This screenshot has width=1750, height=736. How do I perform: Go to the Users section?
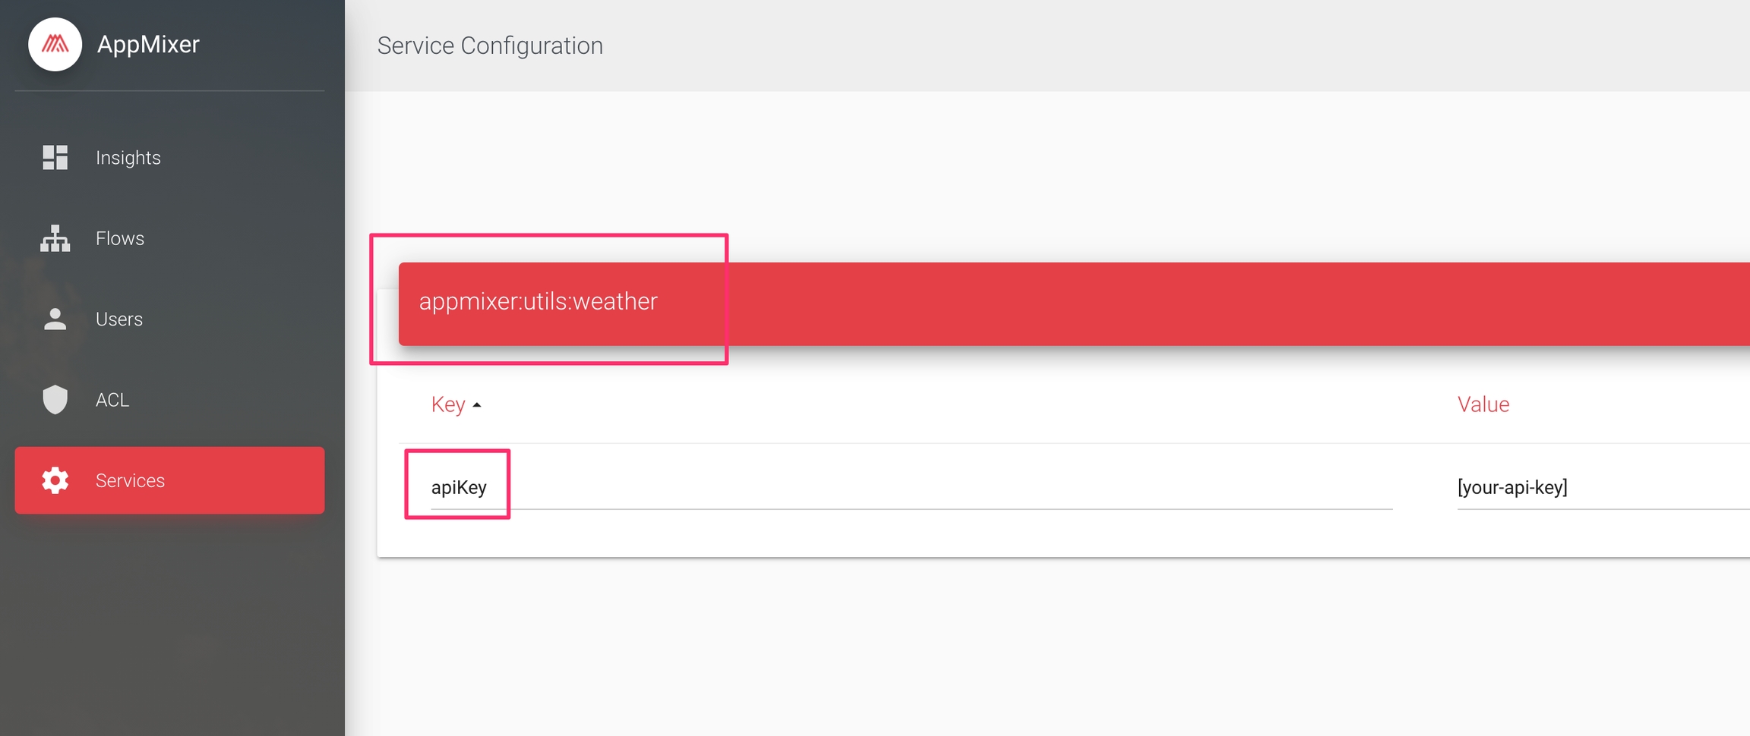[118, 319]
